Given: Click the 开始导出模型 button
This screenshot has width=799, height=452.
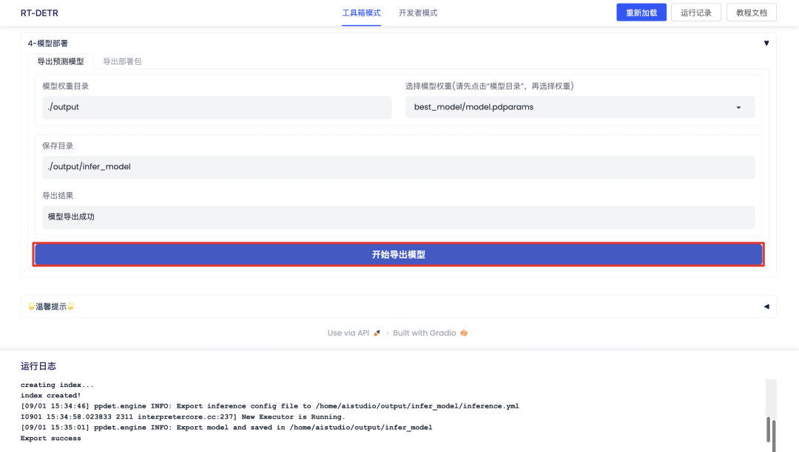Looking at the screenshot, I should (399, 253).
